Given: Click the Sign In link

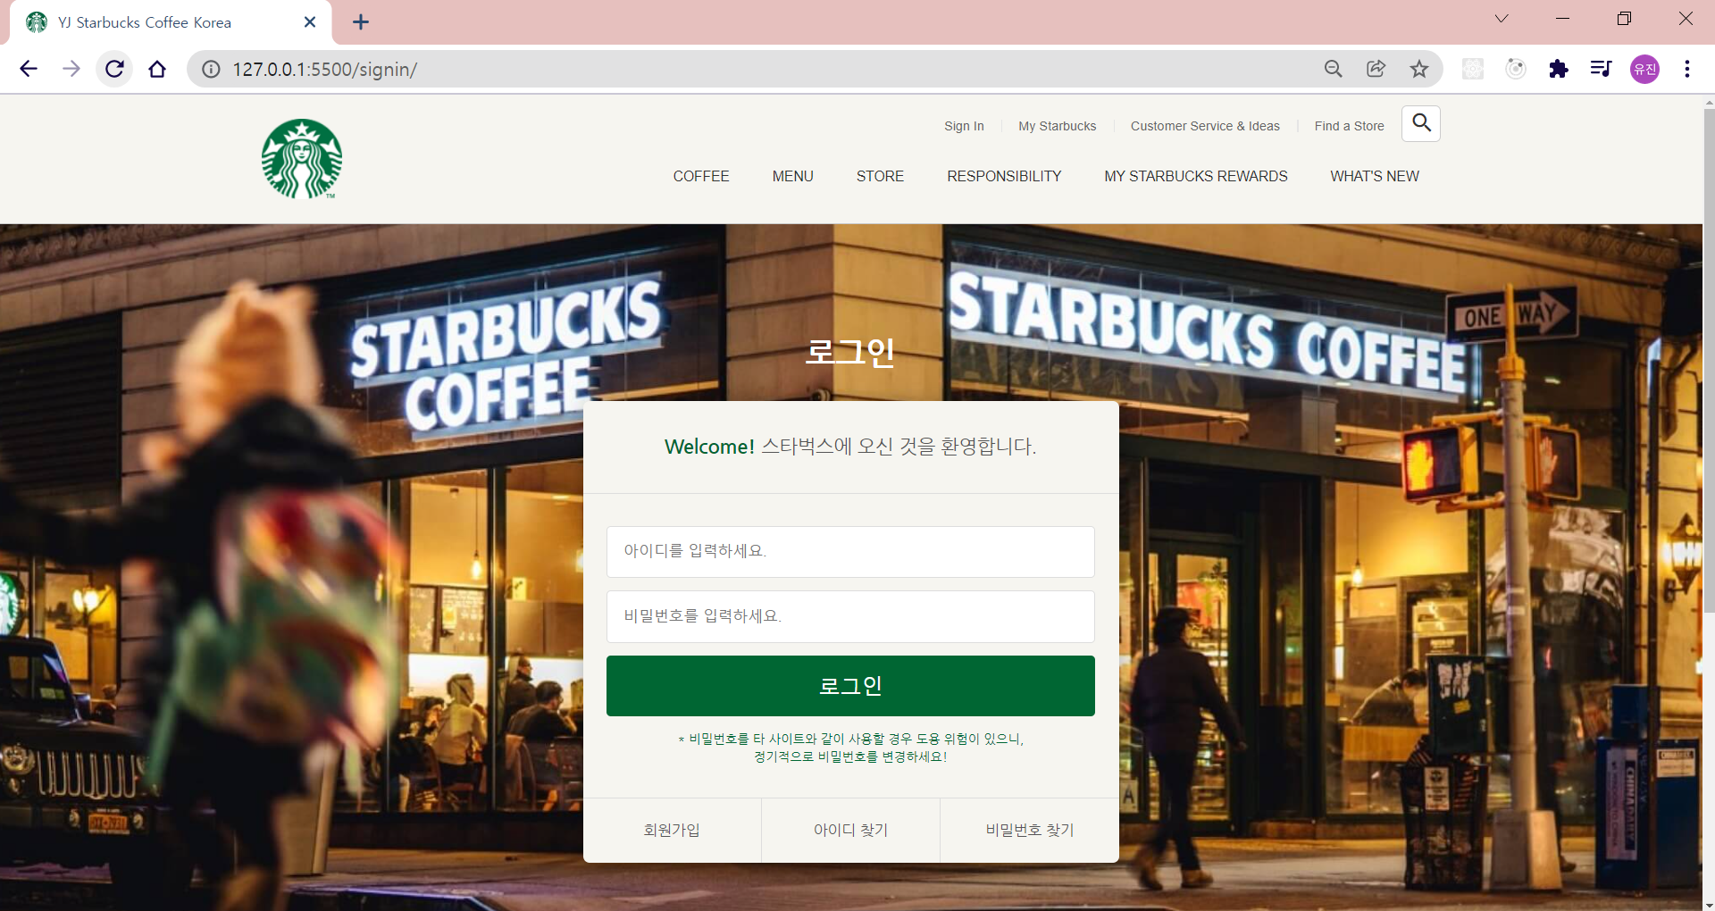Looking at the screenshot, I should pyautogui.click(x=964, y=126).
